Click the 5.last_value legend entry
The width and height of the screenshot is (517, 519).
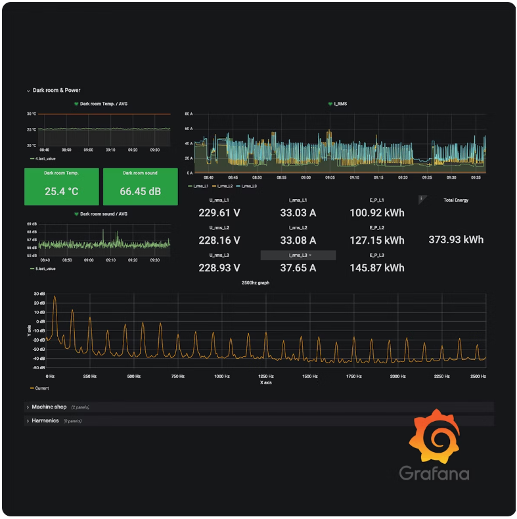point(45,269)
